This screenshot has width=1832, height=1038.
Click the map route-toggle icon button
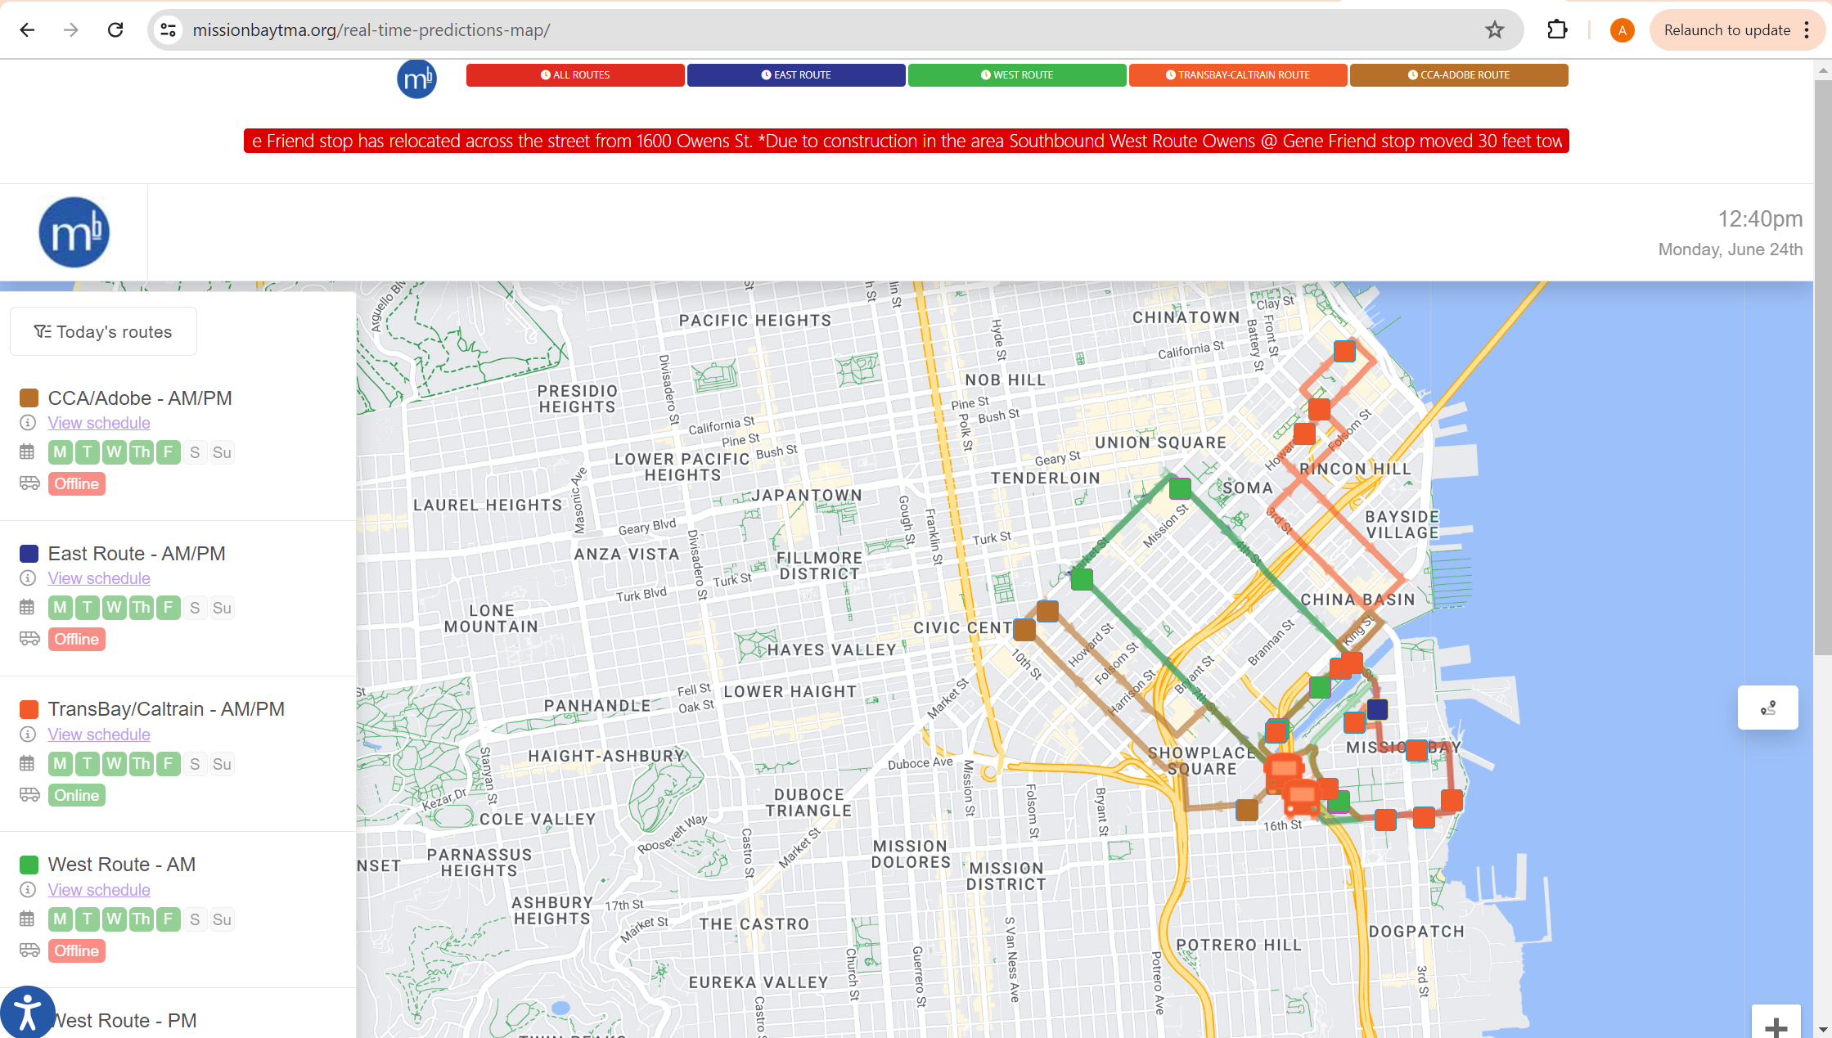coord(1767,708)
